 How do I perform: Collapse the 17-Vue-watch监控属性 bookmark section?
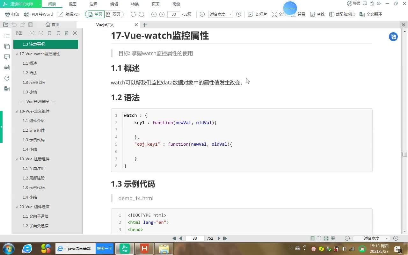point(17,54)
